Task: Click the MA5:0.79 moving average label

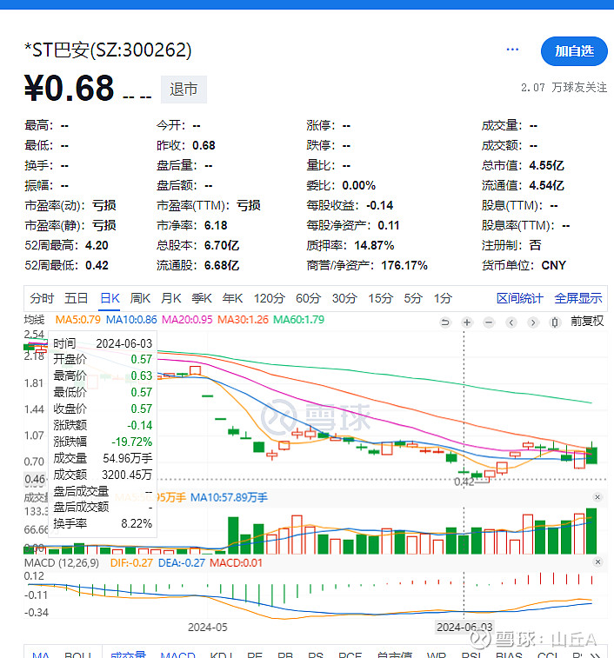Action: (x=78, y=320)
